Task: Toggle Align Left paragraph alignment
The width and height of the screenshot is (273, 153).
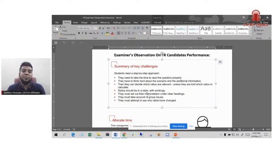Action: tap(119, 33)
